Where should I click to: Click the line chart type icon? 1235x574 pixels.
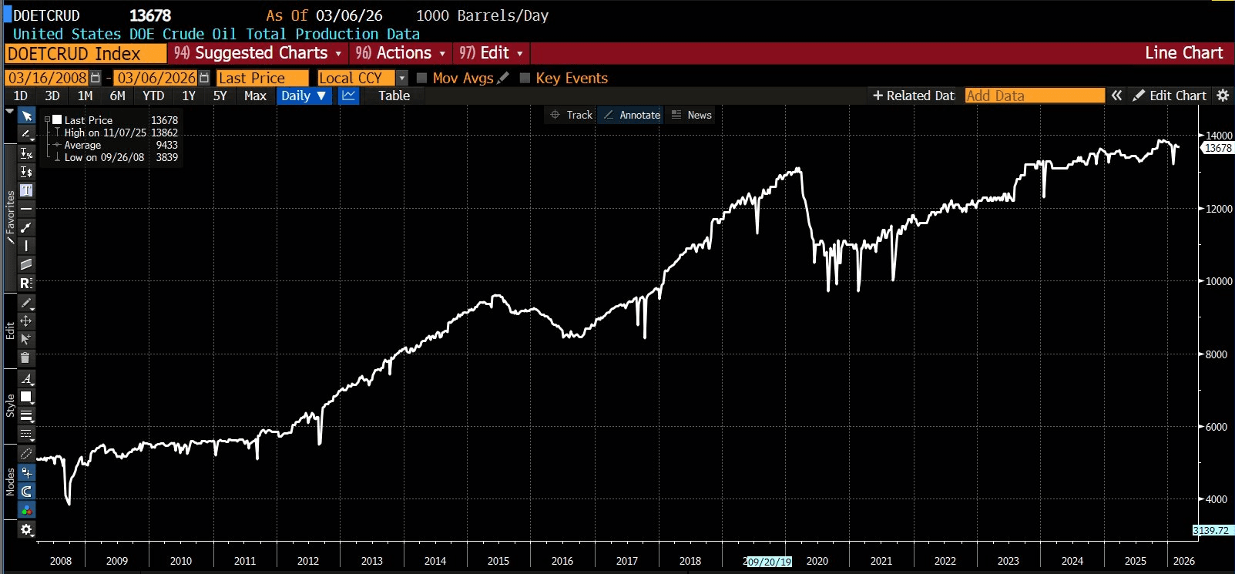[x=349, y=96]
